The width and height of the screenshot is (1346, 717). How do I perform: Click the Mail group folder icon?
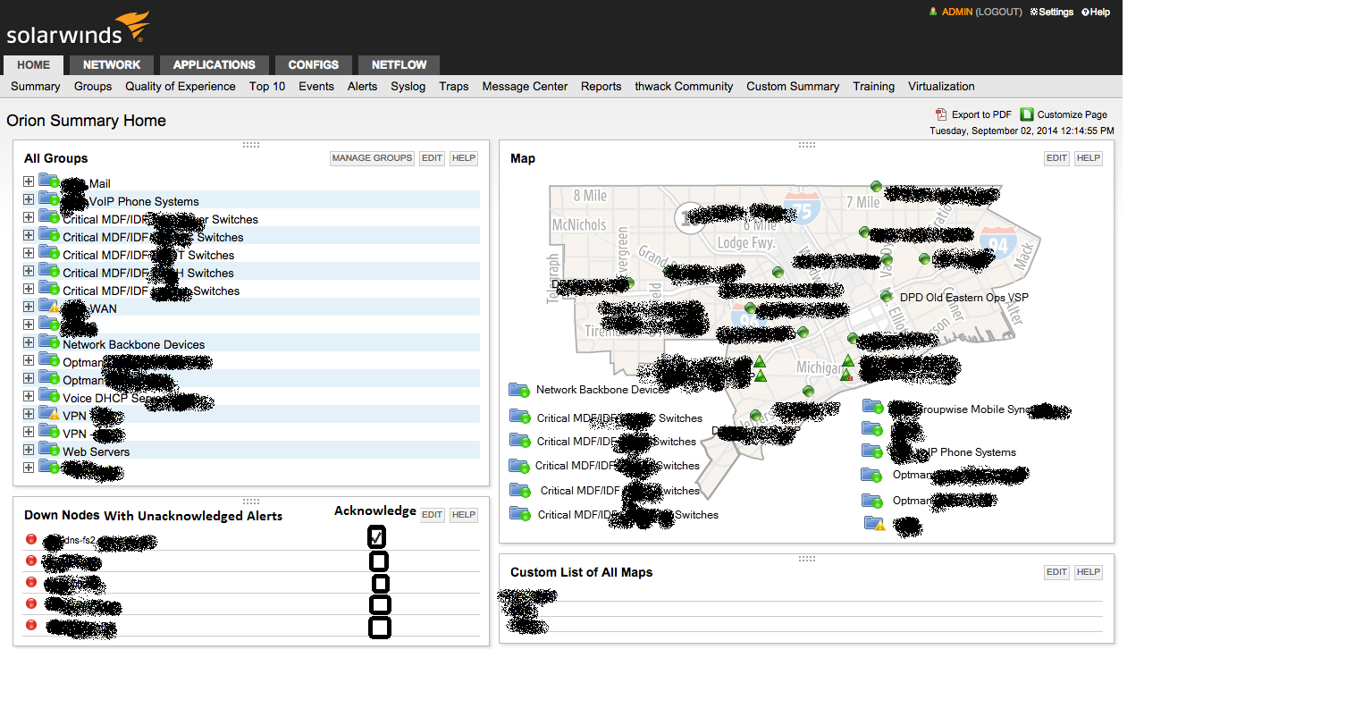(49, 182)
